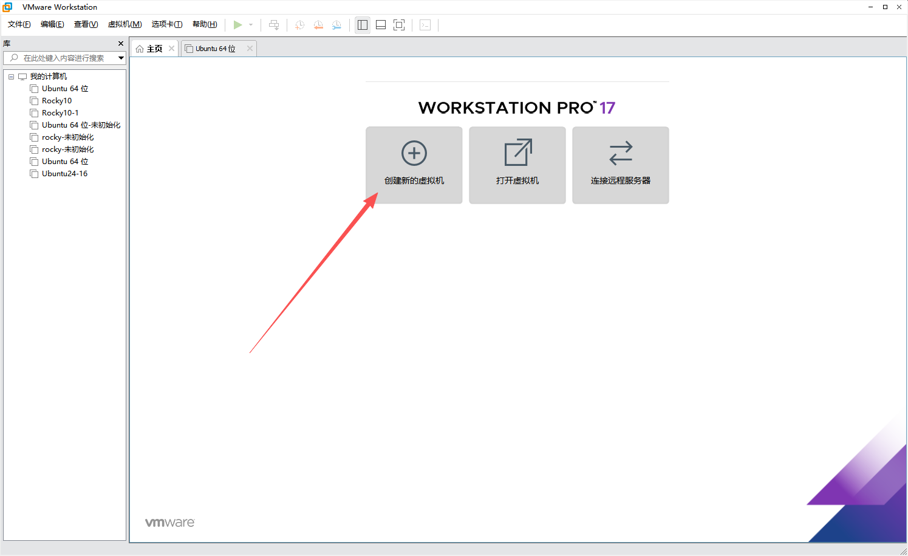Toggle the thumbnail bar view icon

click(381, 25)
